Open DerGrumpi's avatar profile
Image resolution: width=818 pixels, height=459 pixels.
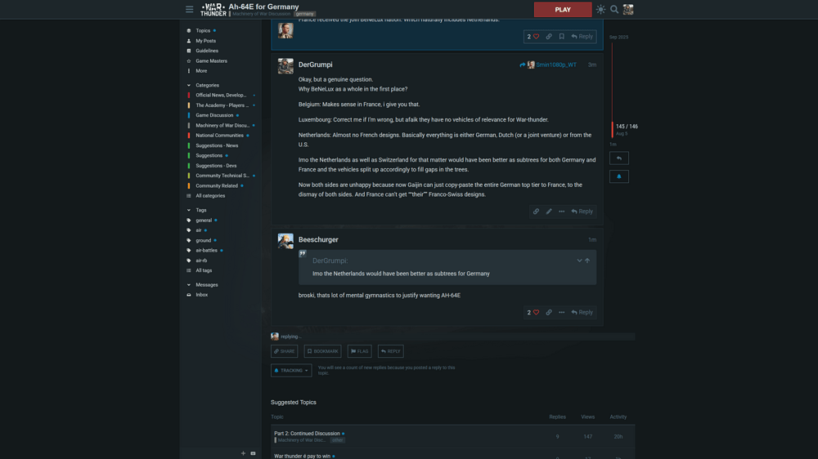coord(285,66)
